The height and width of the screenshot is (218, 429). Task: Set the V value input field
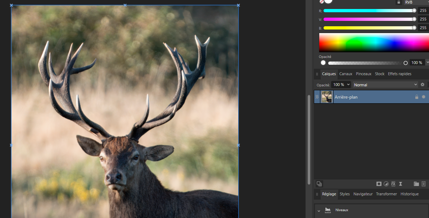coord(423,19)
